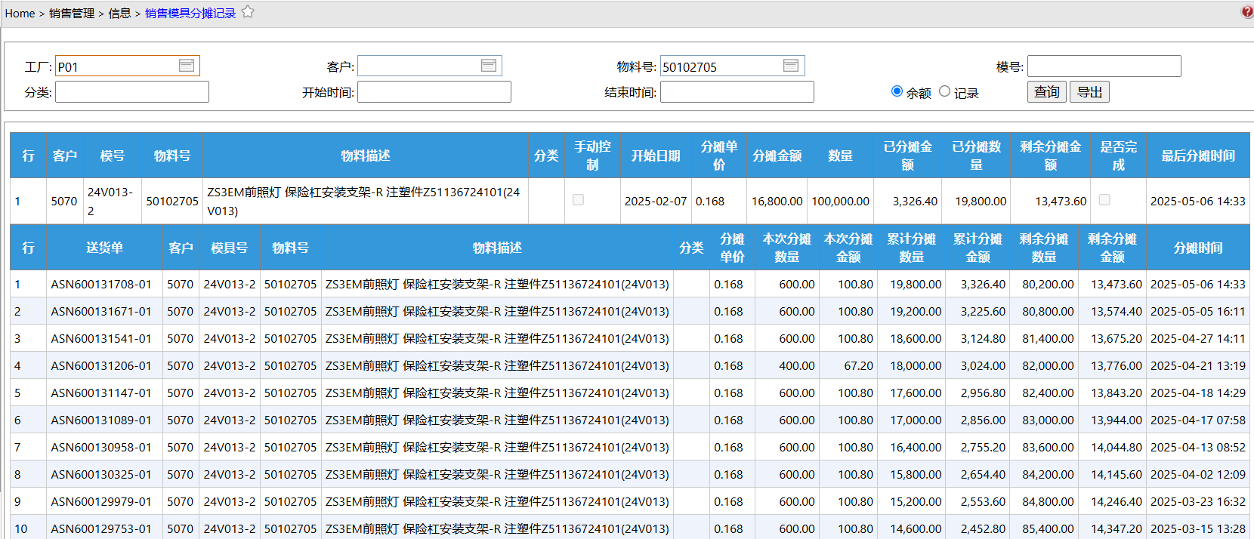Click the 物料描述 header in the summary table
Viewport: 1254px width, 539px height.
point(366,156)
